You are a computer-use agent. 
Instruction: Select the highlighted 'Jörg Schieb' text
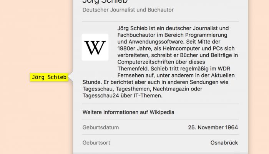pos(49,77)
